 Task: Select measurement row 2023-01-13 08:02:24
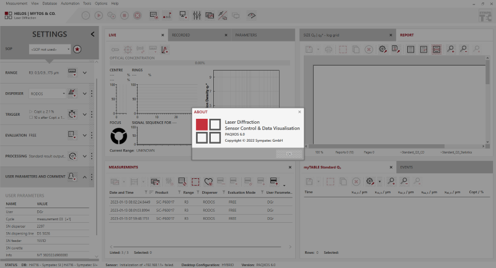pyautogui.click(x=200, y=202)
